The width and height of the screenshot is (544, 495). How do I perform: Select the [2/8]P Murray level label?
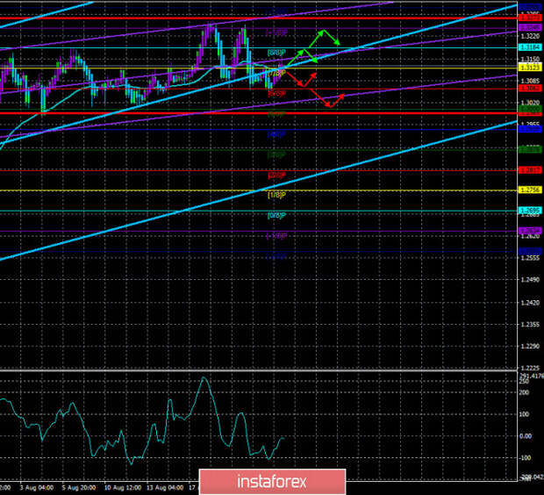pyautogui.click(x=276, y=175)
